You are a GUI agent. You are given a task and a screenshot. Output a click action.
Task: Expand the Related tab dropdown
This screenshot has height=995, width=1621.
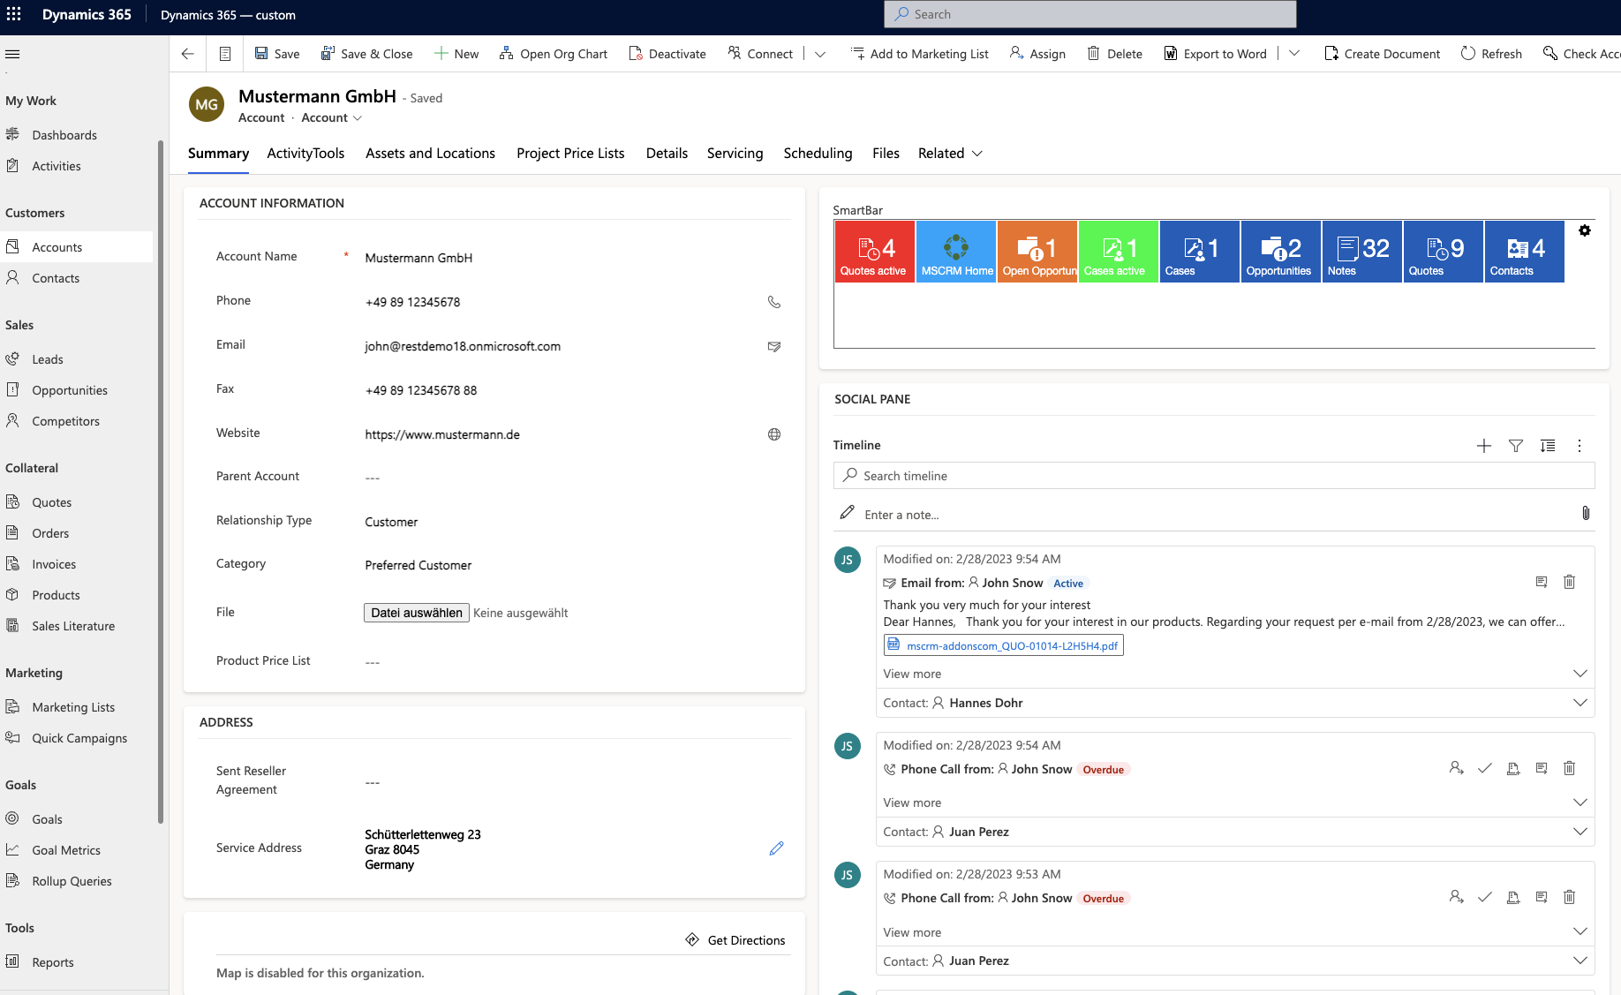(950, 154)
